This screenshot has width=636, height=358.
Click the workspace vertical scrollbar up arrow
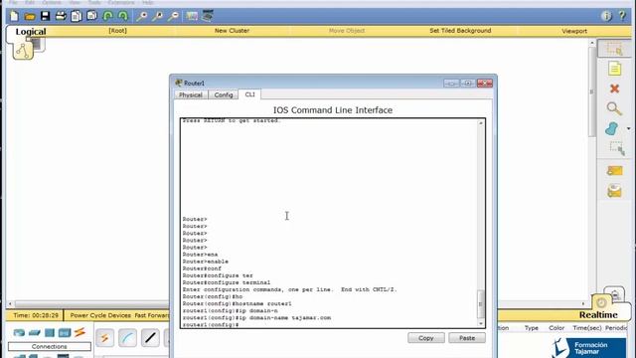(592, 43)
